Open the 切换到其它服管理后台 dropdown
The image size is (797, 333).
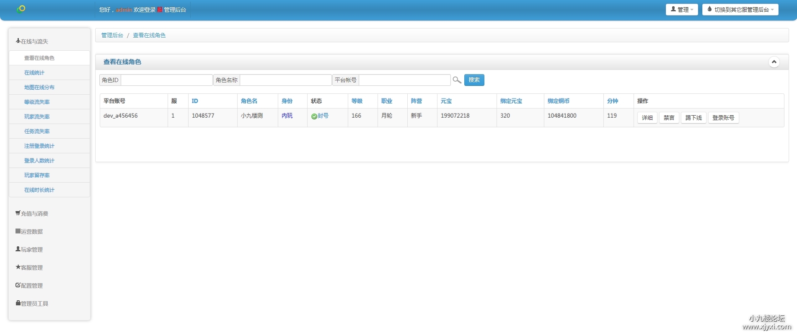click(740, 10)
